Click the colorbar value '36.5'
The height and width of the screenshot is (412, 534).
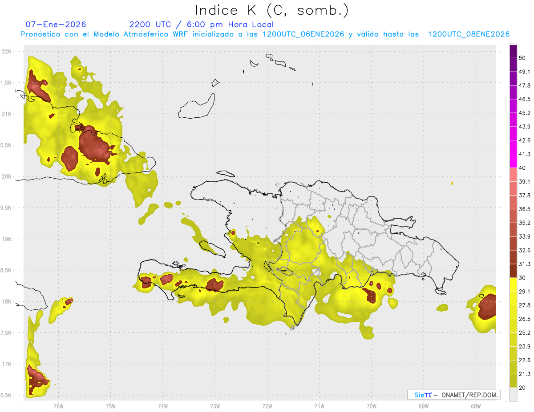[525, 209]
